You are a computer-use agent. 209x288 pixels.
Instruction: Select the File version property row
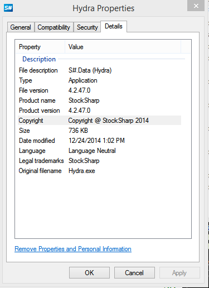[99, 90]
